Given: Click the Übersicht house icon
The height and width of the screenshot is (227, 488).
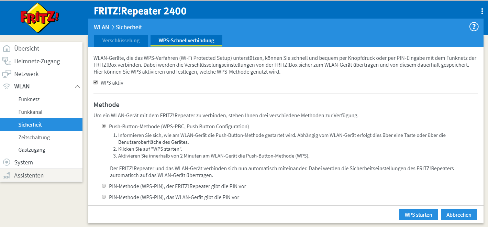Looking at the screenshot, I should (7, 48).
